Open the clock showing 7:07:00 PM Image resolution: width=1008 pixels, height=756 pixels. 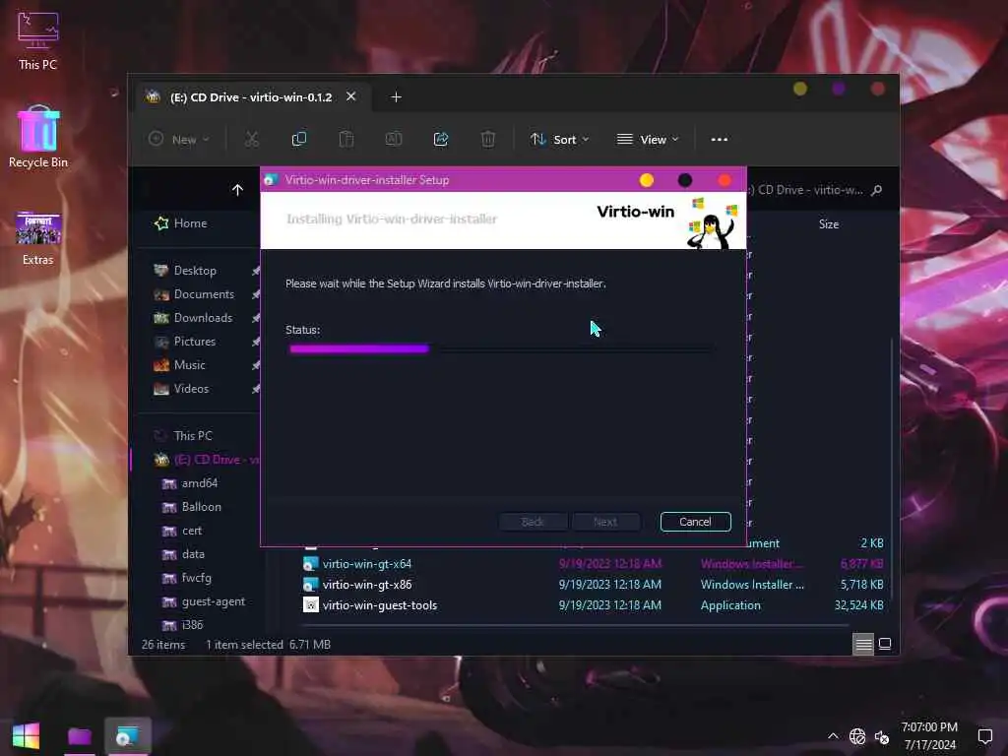(929, 727)
